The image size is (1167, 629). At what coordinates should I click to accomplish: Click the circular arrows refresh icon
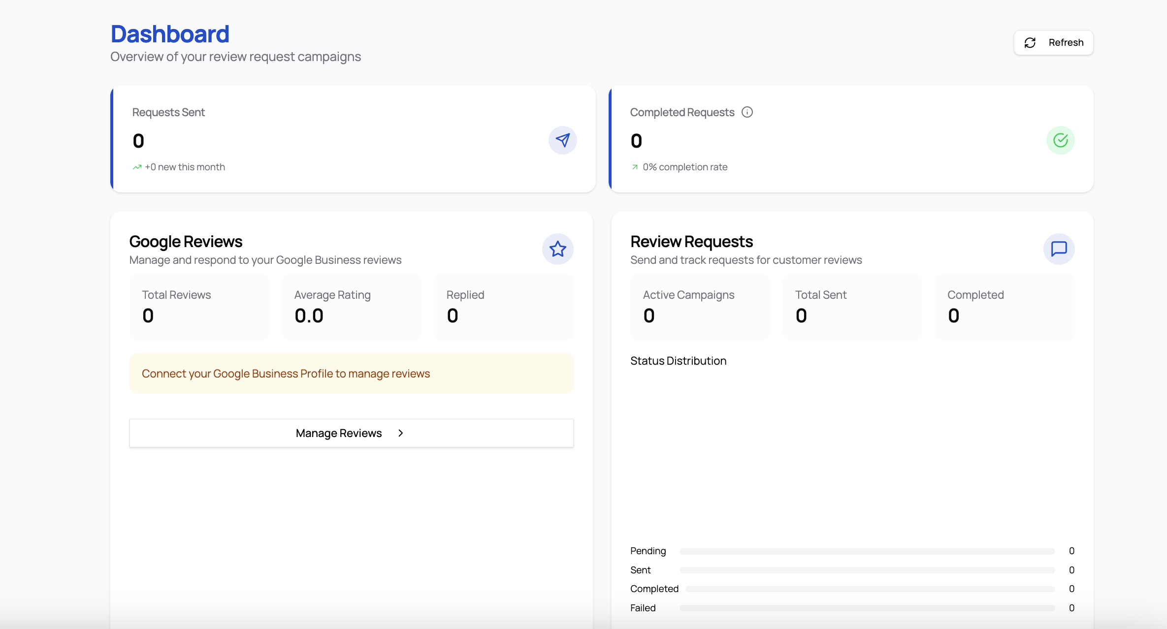tap(1030, 43)
